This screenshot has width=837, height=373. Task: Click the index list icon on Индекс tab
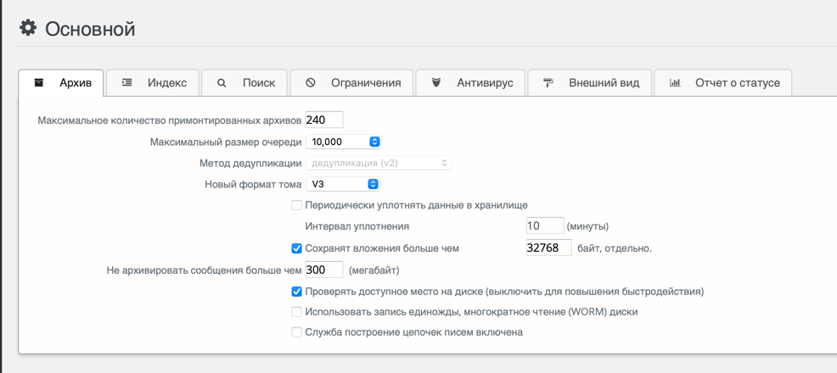click(127, 83)
